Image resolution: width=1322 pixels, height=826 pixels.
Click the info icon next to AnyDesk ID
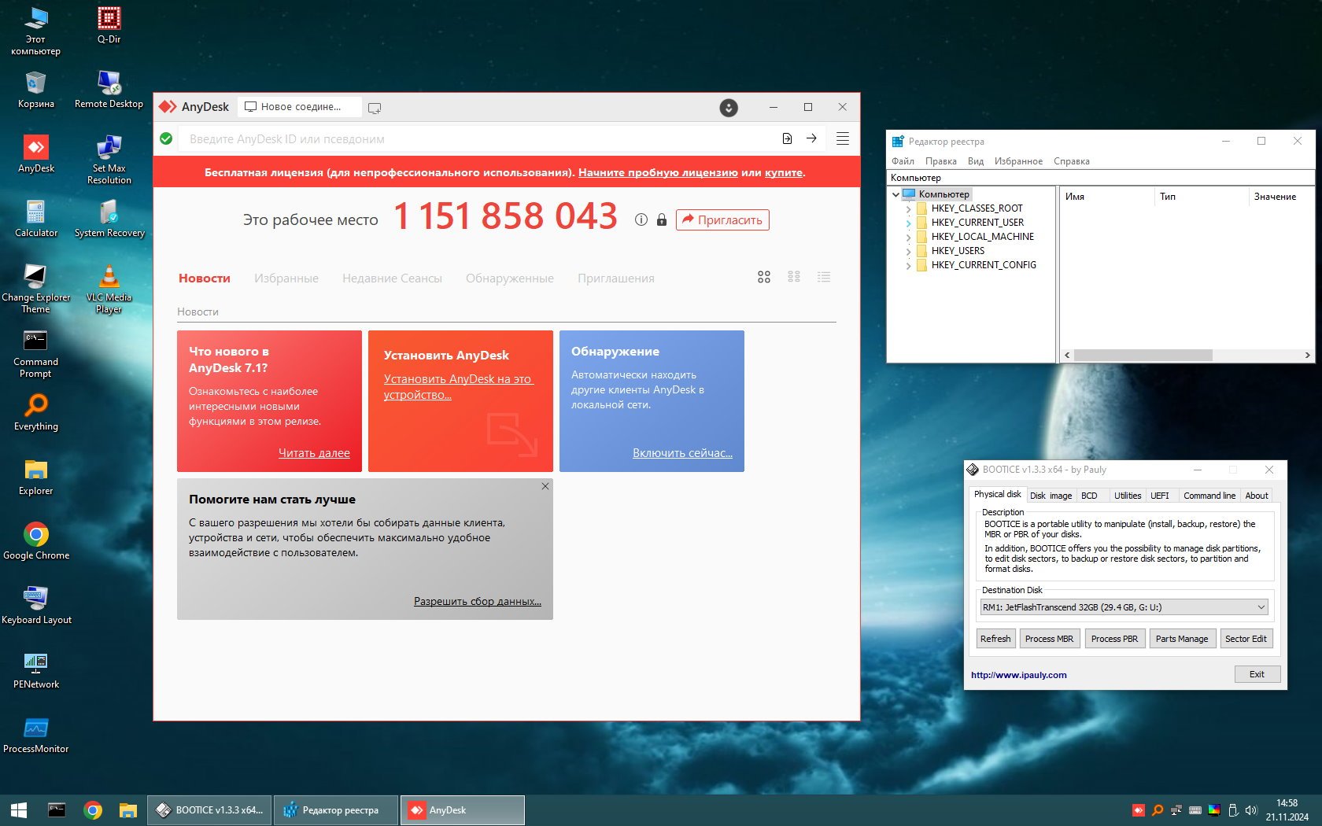tap(641, 220)
